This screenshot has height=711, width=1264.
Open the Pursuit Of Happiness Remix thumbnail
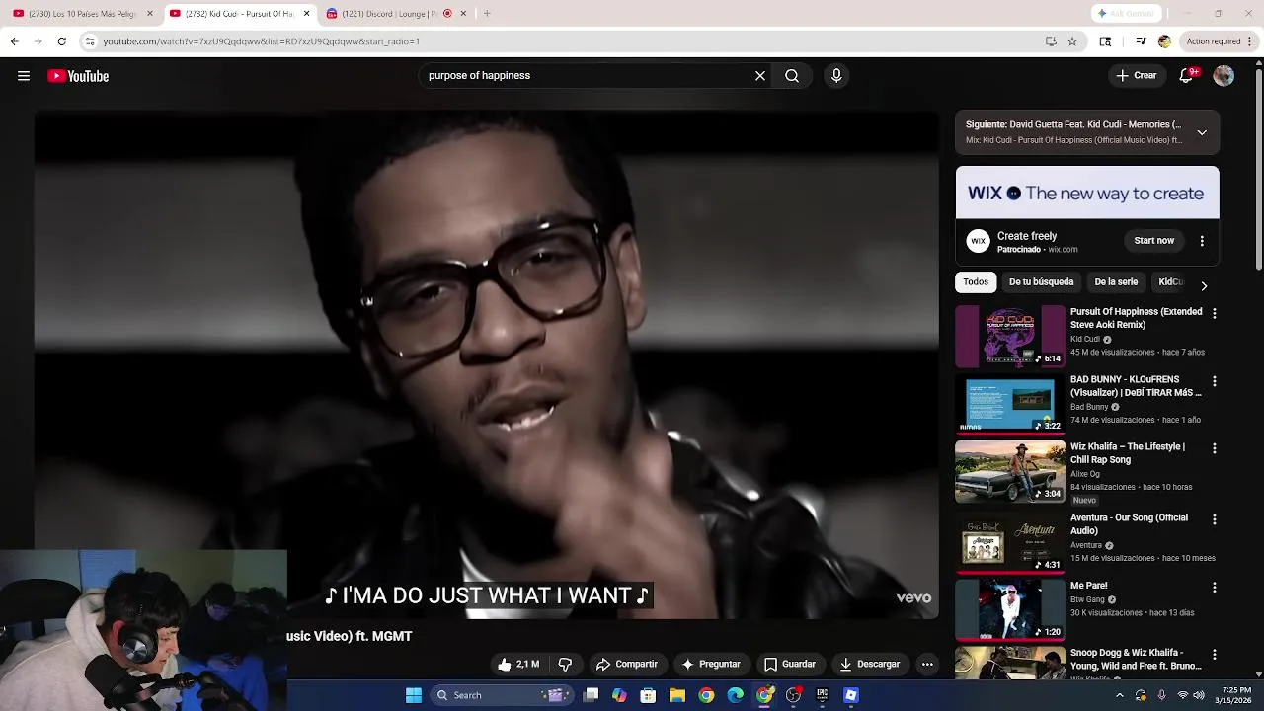[1010, 337]
